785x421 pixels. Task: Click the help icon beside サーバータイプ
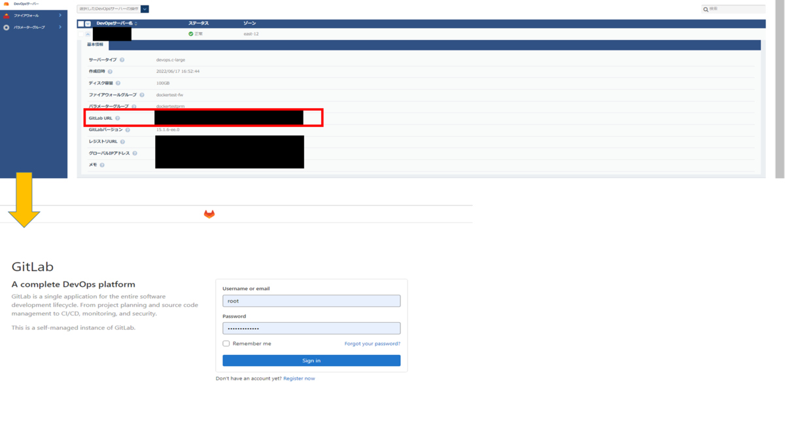click(x=122, y=60)
